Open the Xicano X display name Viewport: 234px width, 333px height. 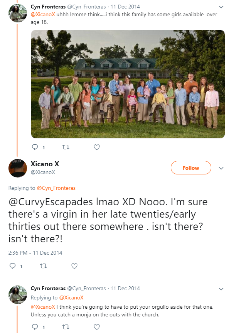[45, 164]
